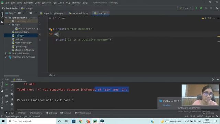Select main.py in project tree

(19, 39)
